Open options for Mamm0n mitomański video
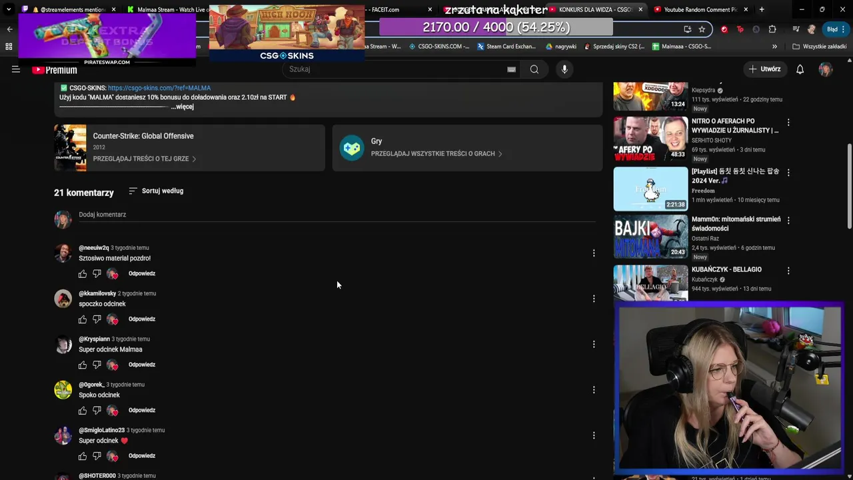853x480 pixels. click(x=788, y=220)
